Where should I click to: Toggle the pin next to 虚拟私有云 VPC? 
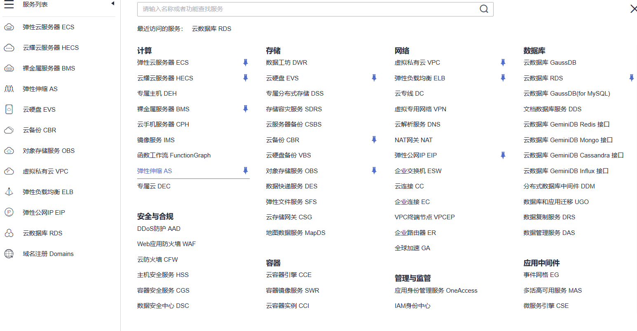point(503,62)
